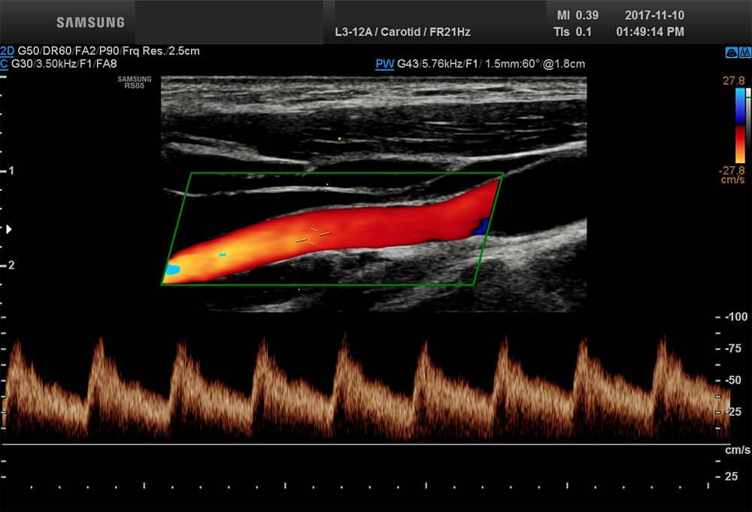Viewport: 752px width, 512px height.
Task: Click the SAMSUNG logo in the header
Action: 89,22
